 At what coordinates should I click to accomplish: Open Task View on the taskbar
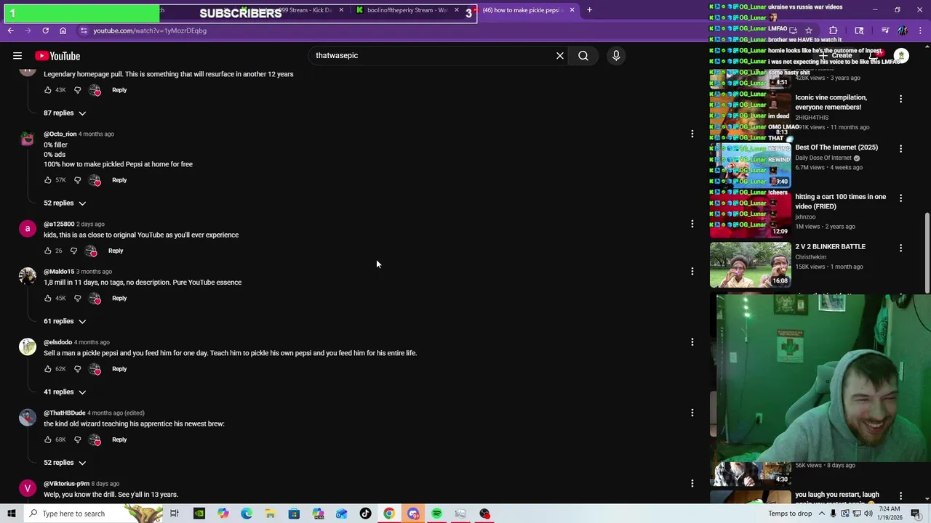point(175,514)
